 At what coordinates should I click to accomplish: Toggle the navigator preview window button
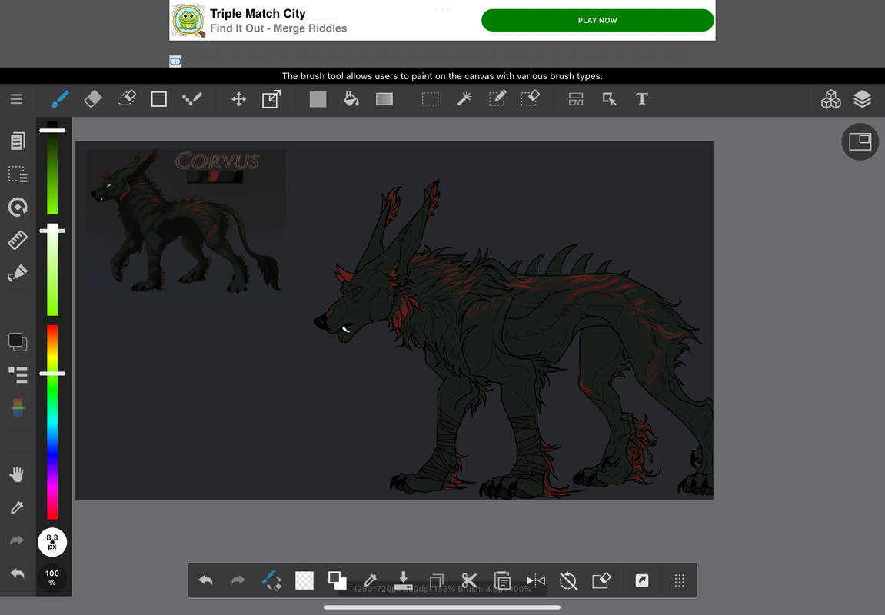click(x=860, y=141)
